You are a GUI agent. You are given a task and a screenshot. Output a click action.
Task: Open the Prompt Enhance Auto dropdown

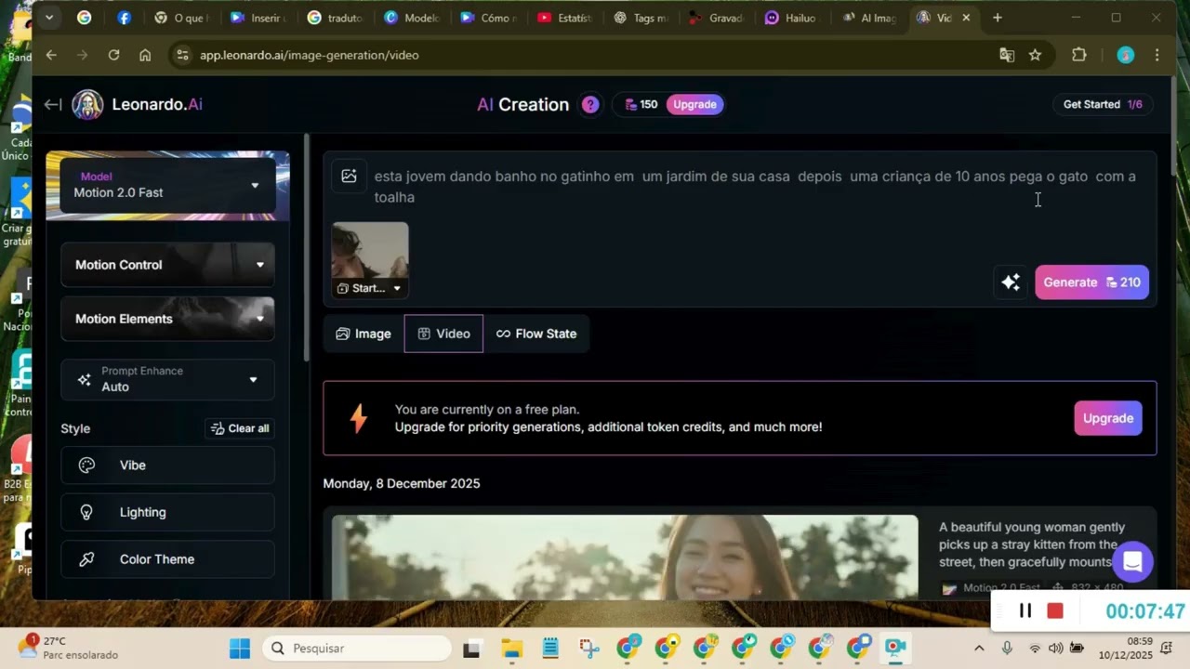[x=167, y=379]
